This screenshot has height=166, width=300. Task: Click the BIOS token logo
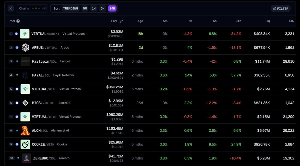pos(25,103)
